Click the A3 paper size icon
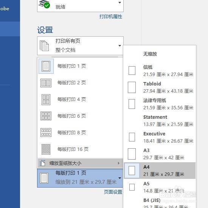Screen dimensions: 208x208 pyautogui.click(x=132, y=154)
